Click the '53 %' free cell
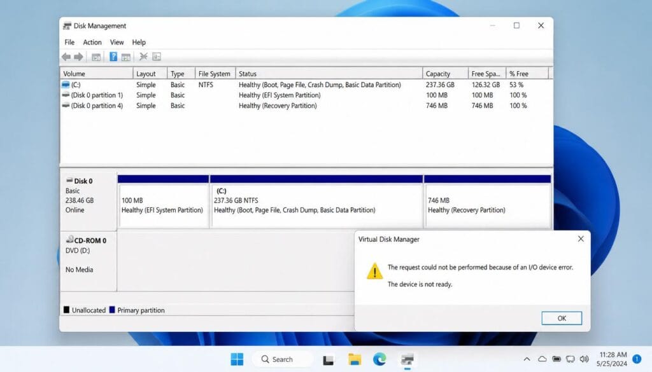The width and height of the screenshot is (652, 372). click(x=516, y=85)
